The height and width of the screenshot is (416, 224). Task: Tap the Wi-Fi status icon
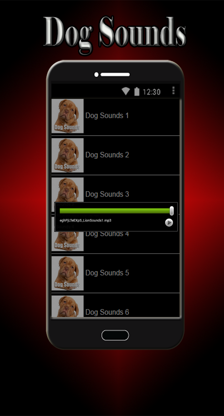click(126, 91)
